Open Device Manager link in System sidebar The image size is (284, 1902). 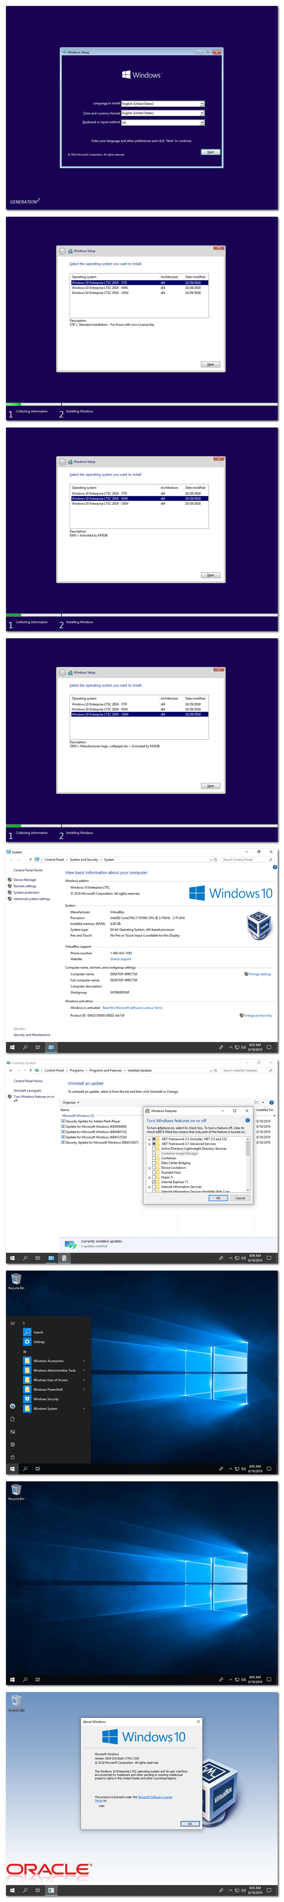coord(25,880)
